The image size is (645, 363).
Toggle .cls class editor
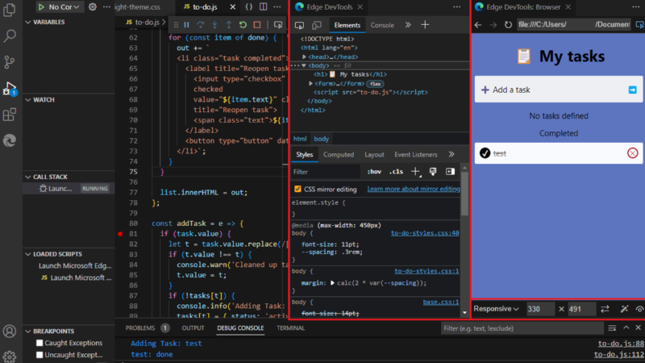point(396,172)
